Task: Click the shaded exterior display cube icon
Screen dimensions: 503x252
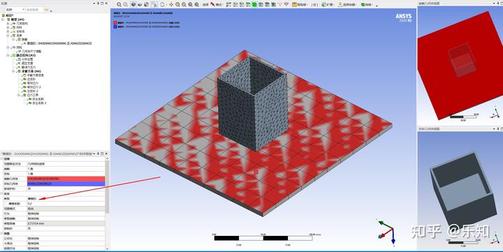Action: coord(133,4)
